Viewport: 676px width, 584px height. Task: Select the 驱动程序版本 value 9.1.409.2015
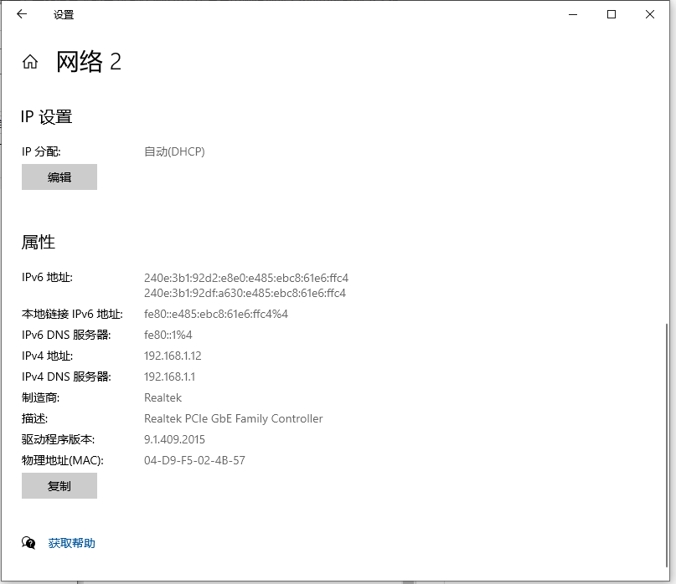[175, 439]
